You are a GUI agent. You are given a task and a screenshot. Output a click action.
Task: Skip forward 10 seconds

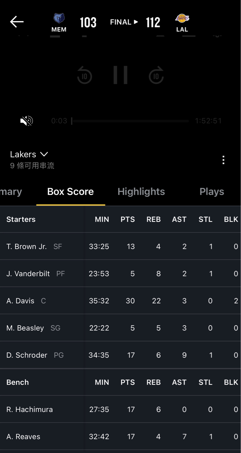pos(156,76)
